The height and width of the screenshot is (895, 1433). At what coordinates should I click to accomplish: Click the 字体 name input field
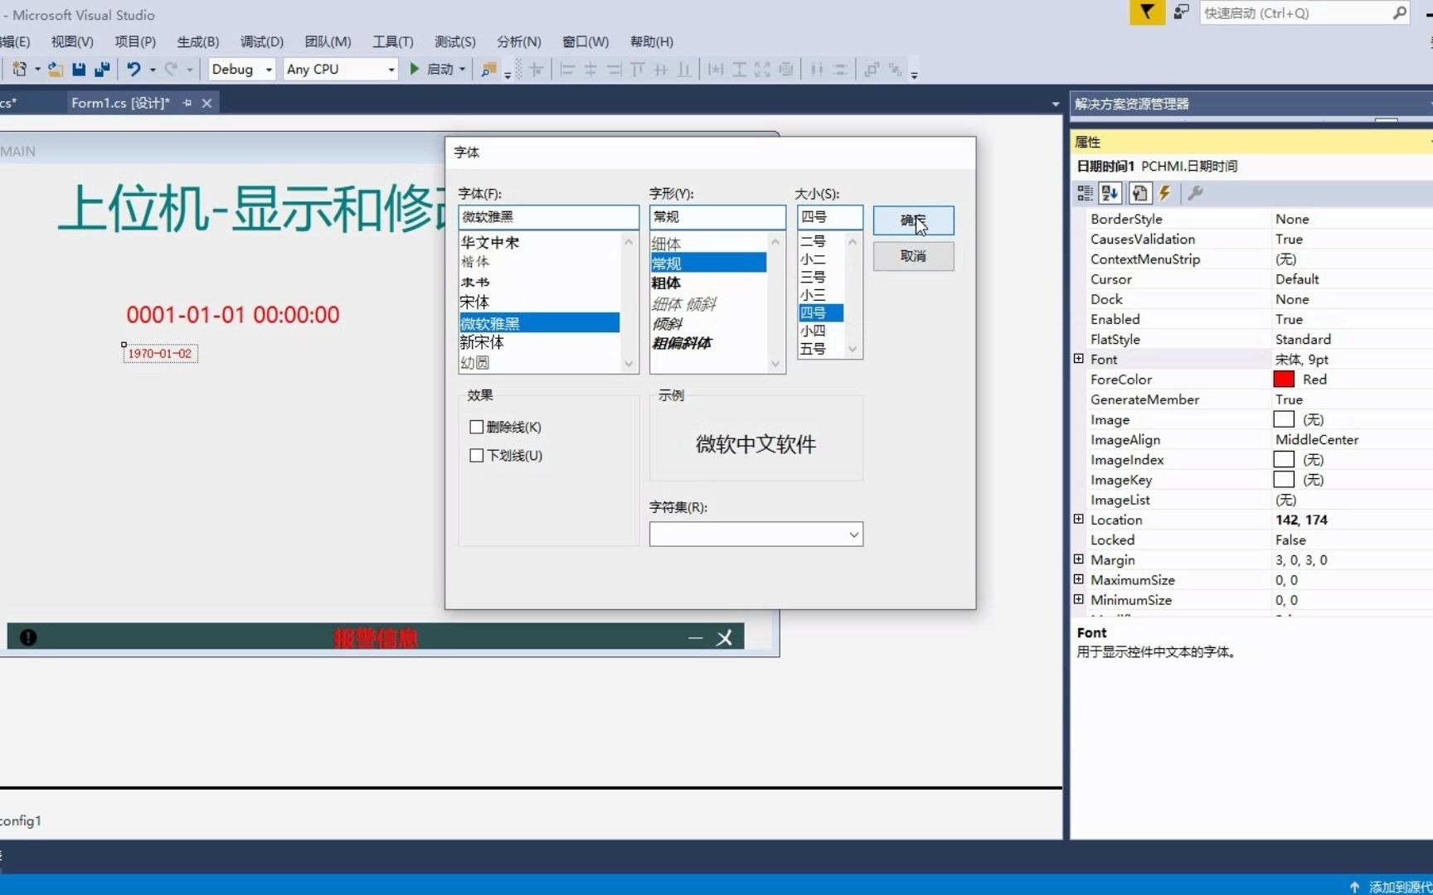coord(548,217)
